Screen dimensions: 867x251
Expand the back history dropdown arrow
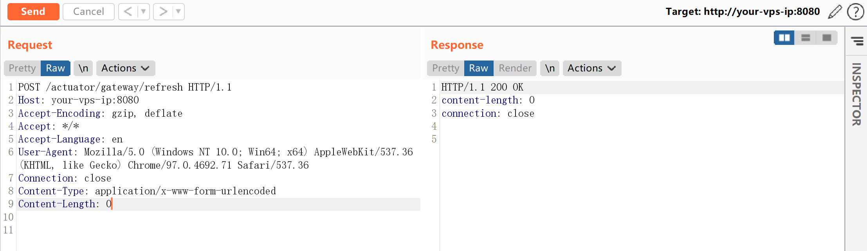click(x=143, y=12)
